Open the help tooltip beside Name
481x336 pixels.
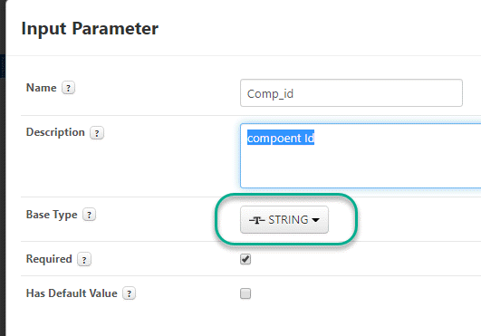point(69,88)
